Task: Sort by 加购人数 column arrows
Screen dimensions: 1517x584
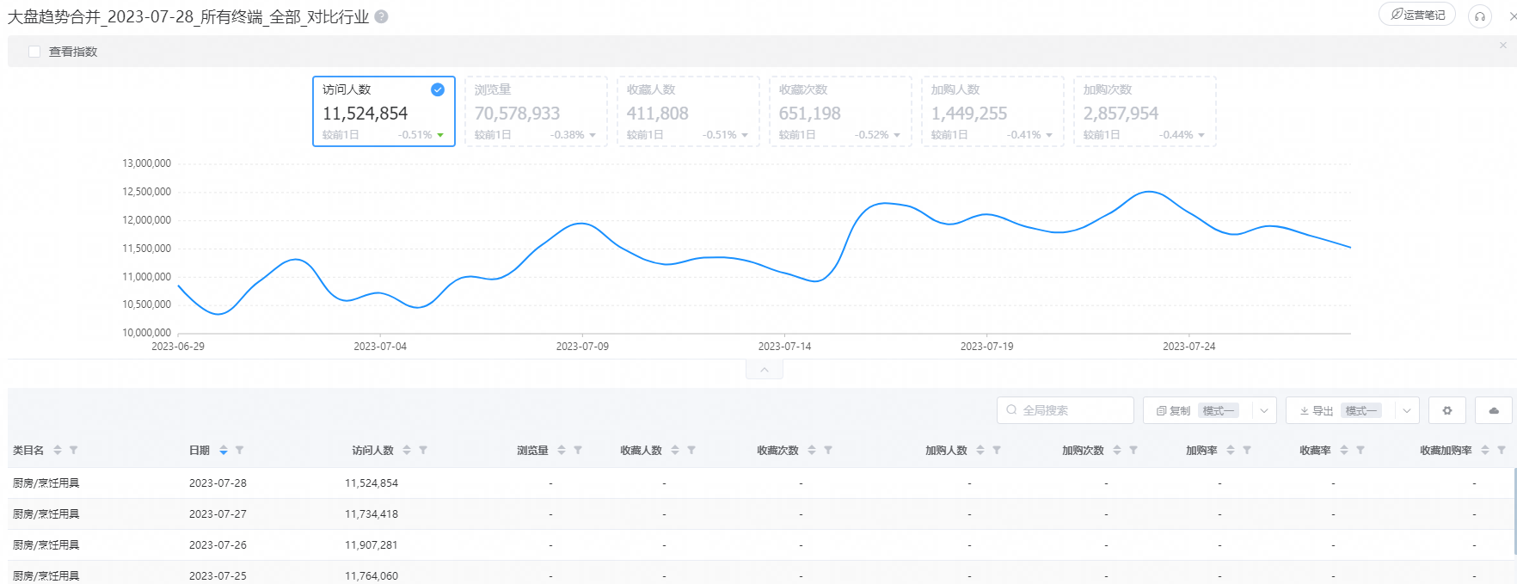Action: click(x=980, y=450)
